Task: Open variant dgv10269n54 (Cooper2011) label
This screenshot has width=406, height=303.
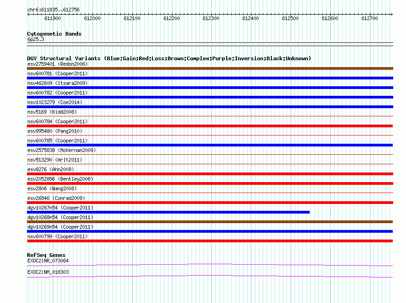Action: pyautogui.click(x=60, y=227)
